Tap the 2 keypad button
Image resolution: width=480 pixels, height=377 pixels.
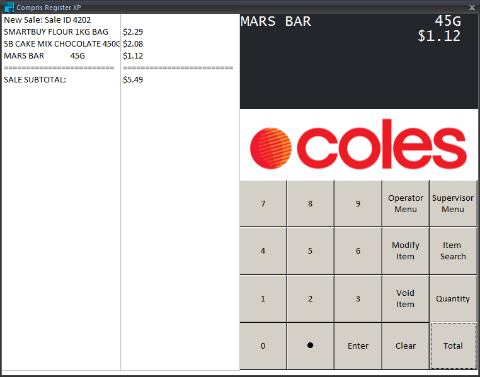point(310,299)
